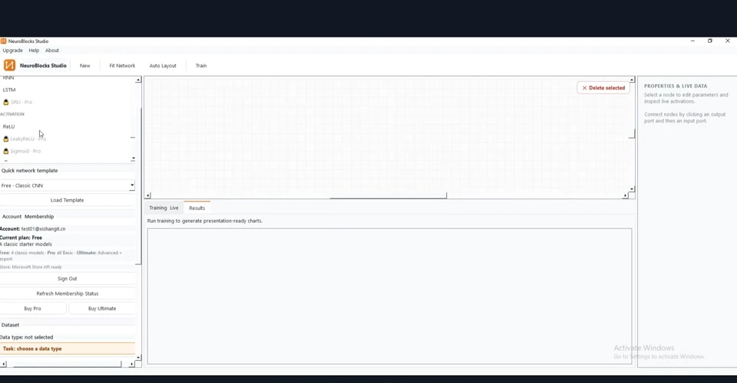Click Refresh Membership Status button

[68, 293]
